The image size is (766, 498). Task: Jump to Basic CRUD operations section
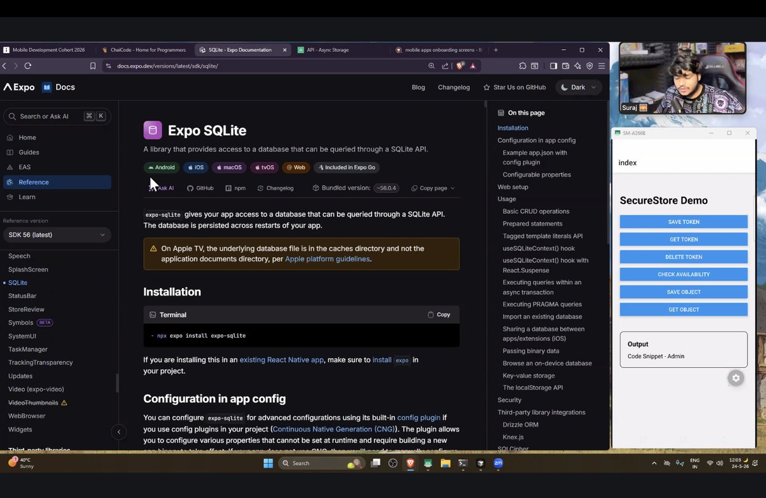point(536,211)
